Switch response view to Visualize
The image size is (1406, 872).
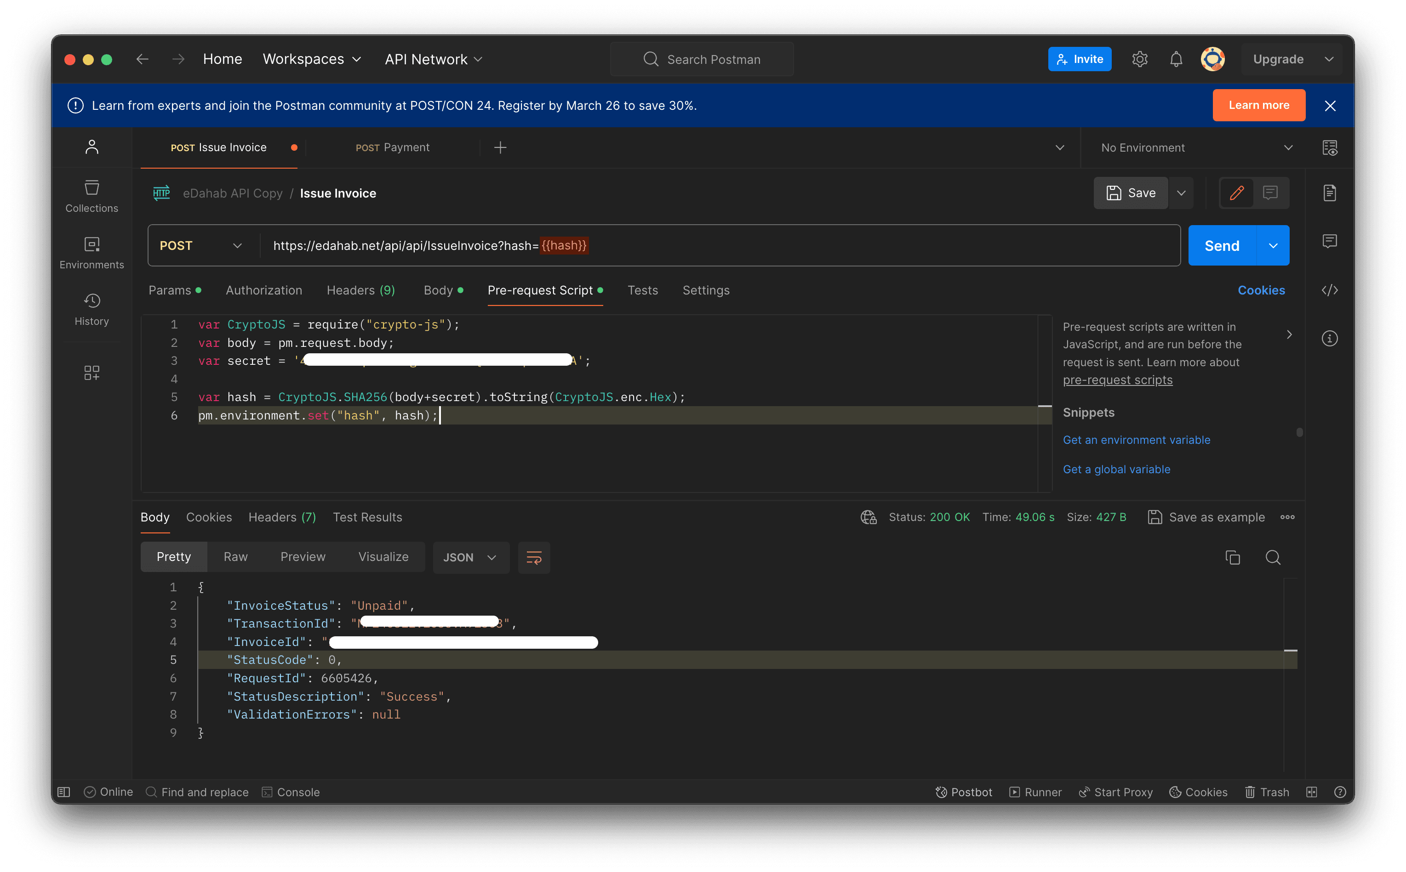tap(383, 557)
